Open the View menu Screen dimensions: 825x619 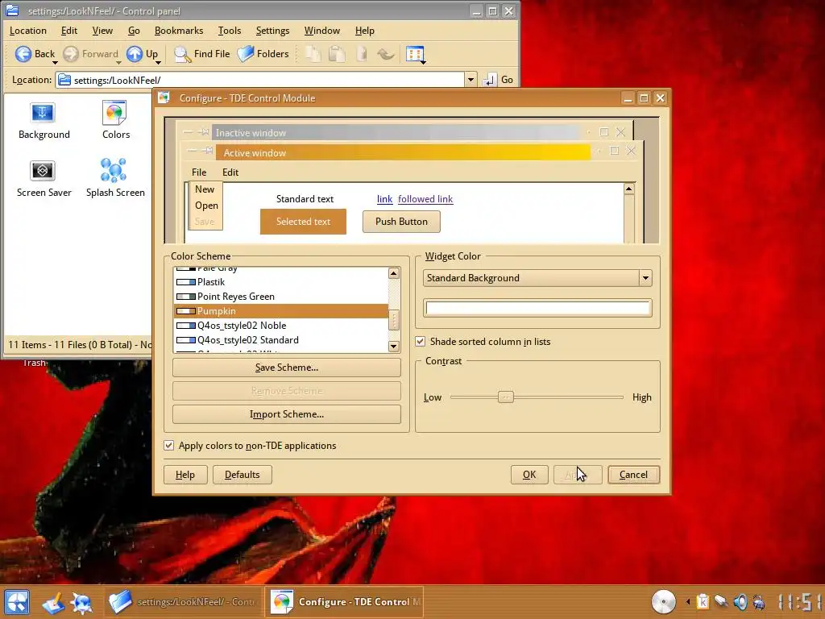102,31
